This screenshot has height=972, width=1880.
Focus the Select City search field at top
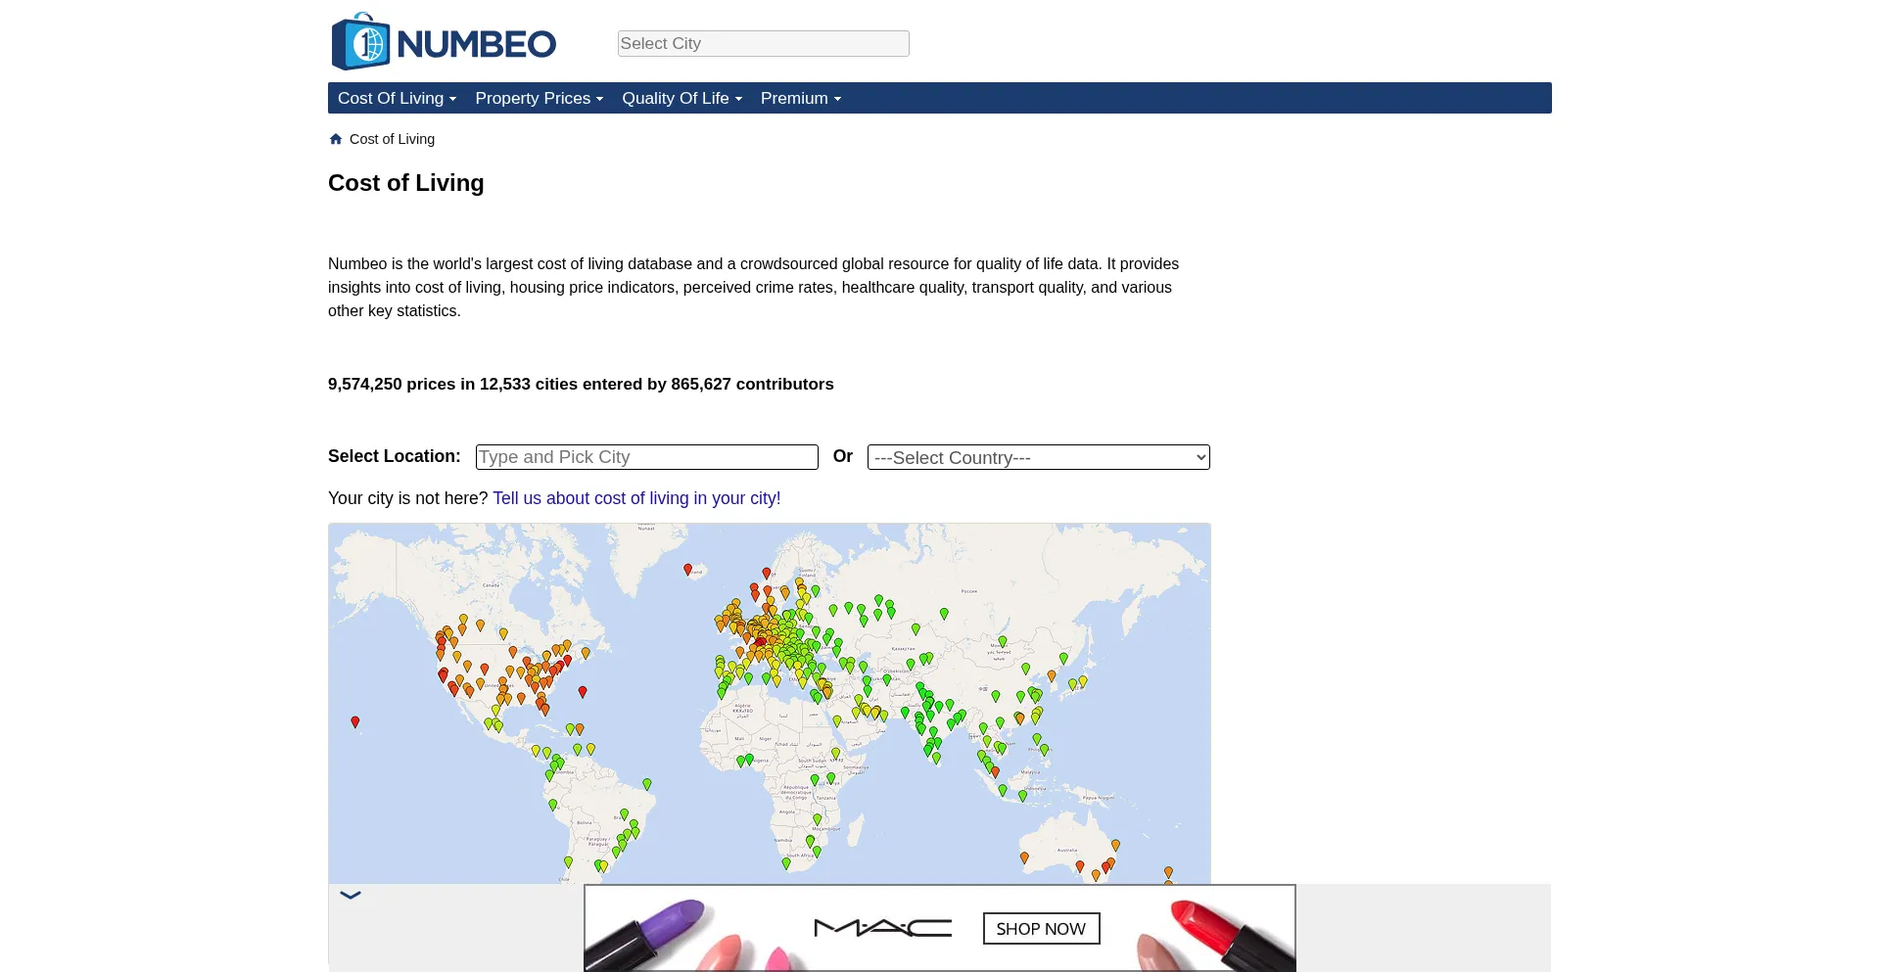[763, 43]
